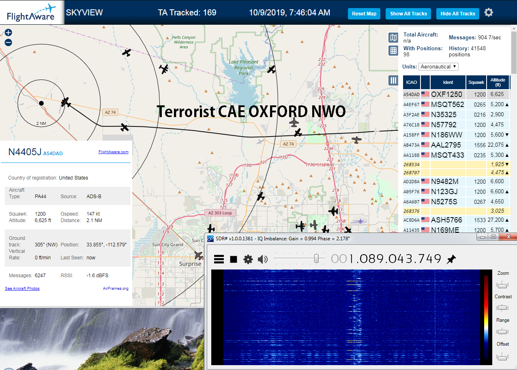Select OXF1250 row in aircraft table
This screenshot has height=370, width=517.
456,94
